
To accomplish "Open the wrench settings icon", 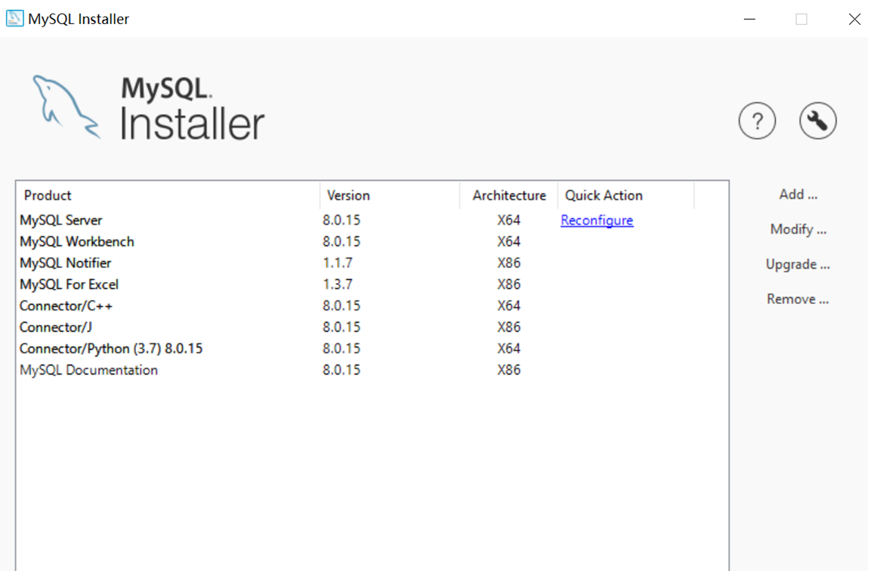I will pos(817,121).
